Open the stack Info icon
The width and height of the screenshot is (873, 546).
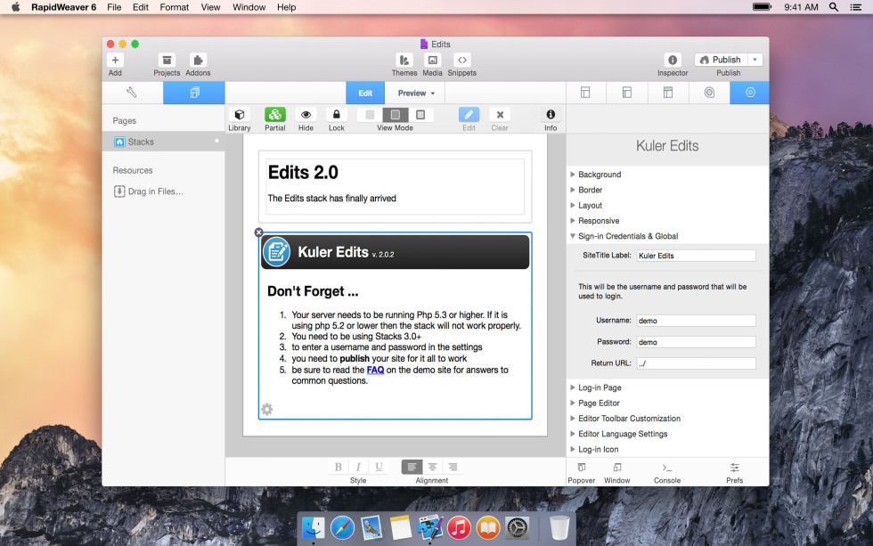pyautogui.click(x=551, y=114)
